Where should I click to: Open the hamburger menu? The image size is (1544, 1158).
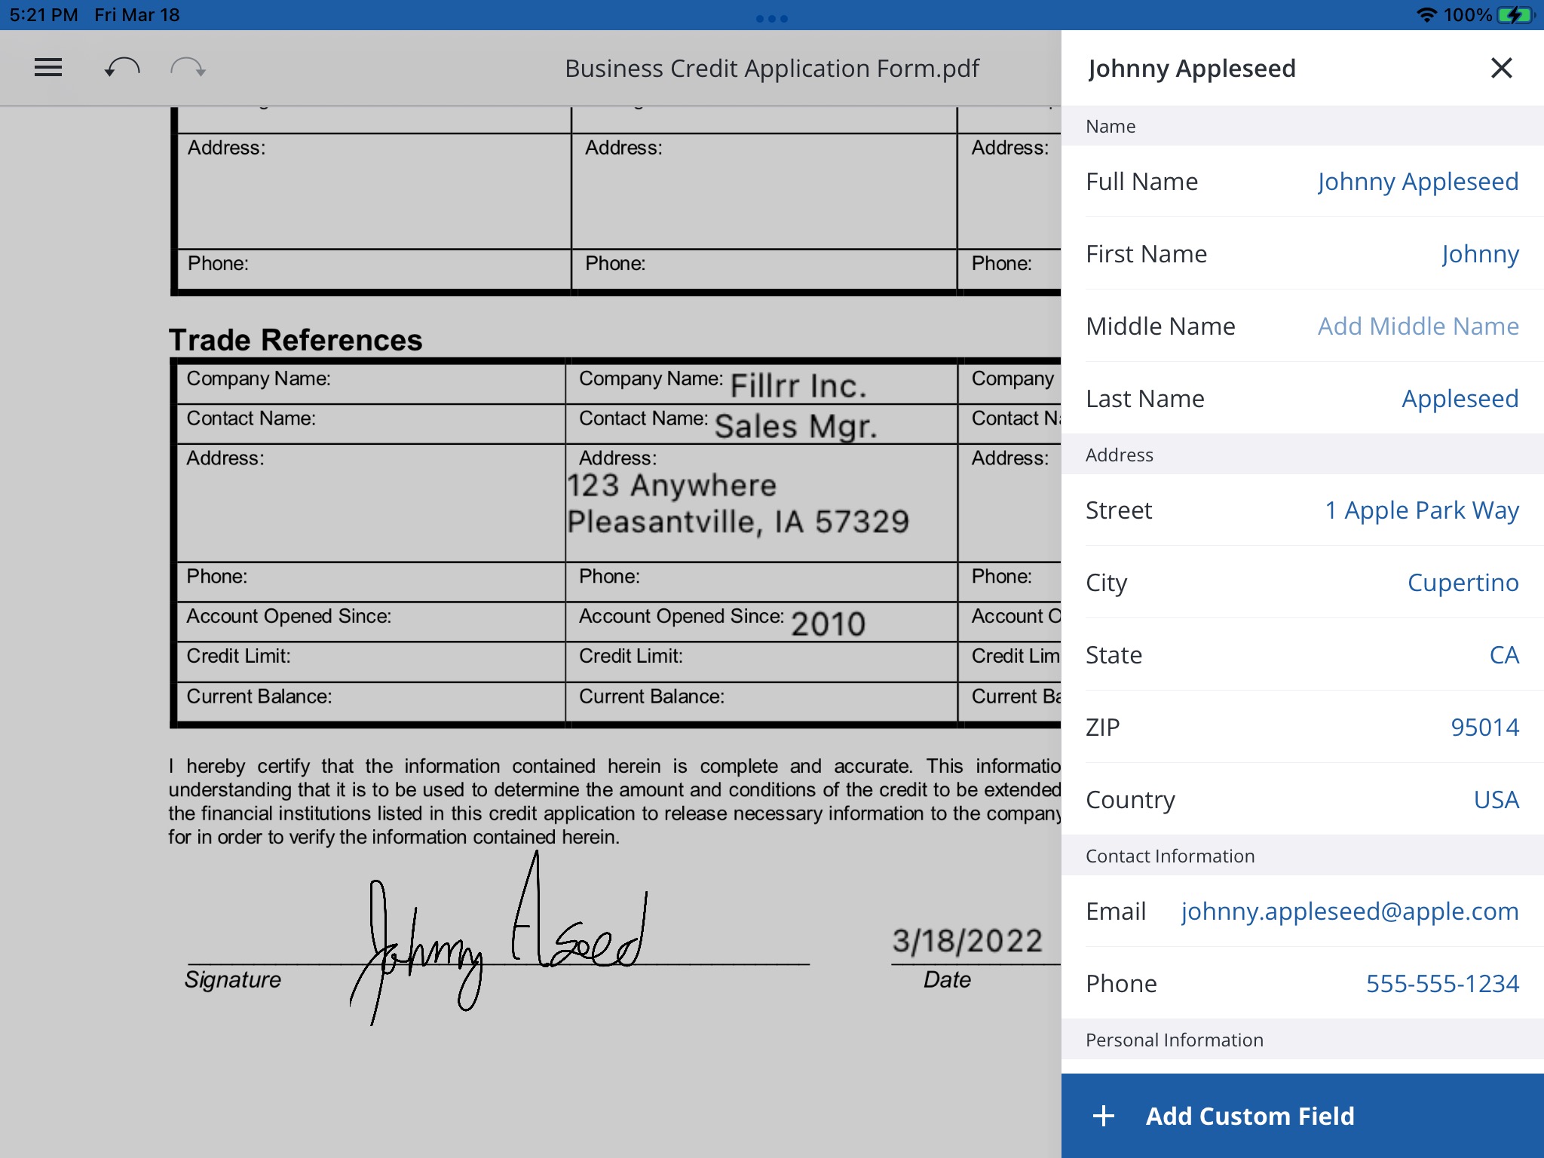[x=48, y=68]
